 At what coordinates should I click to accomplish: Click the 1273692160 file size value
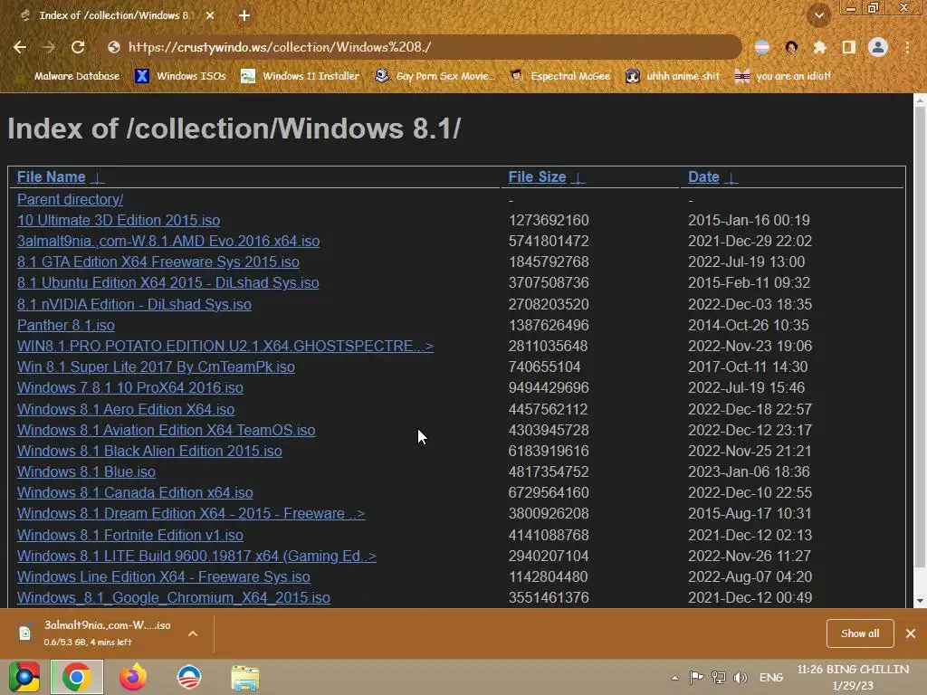tap(549, 221)
